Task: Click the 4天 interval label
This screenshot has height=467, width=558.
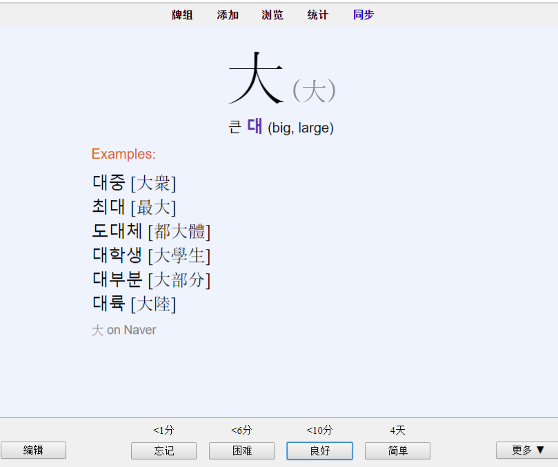Action: pyautogui.click(x=397, y=430)
